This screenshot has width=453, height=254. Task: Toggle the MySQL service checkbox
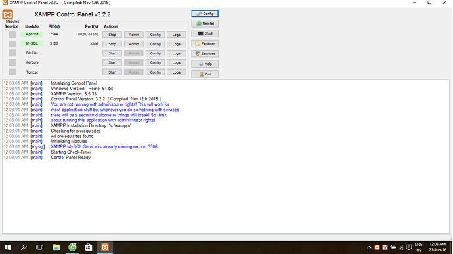[12, 43]
